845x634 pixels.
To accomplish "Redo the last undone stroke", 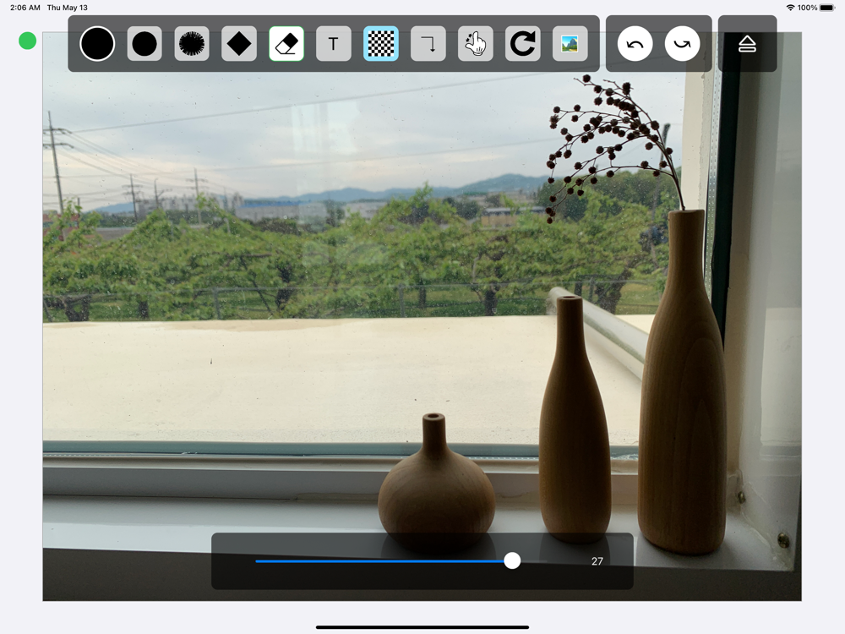I will [x=682, y=44].
